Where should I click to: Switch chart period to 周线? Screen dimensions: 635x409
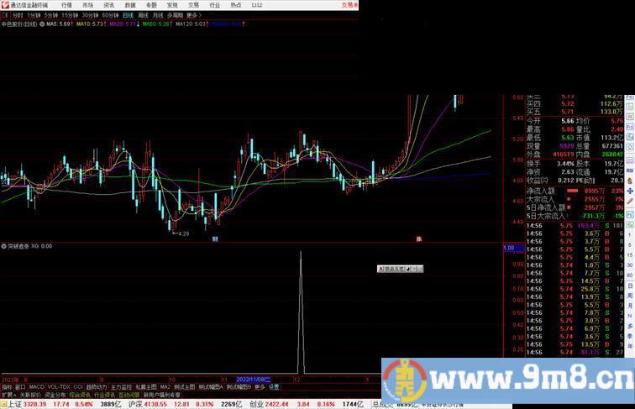143,15
